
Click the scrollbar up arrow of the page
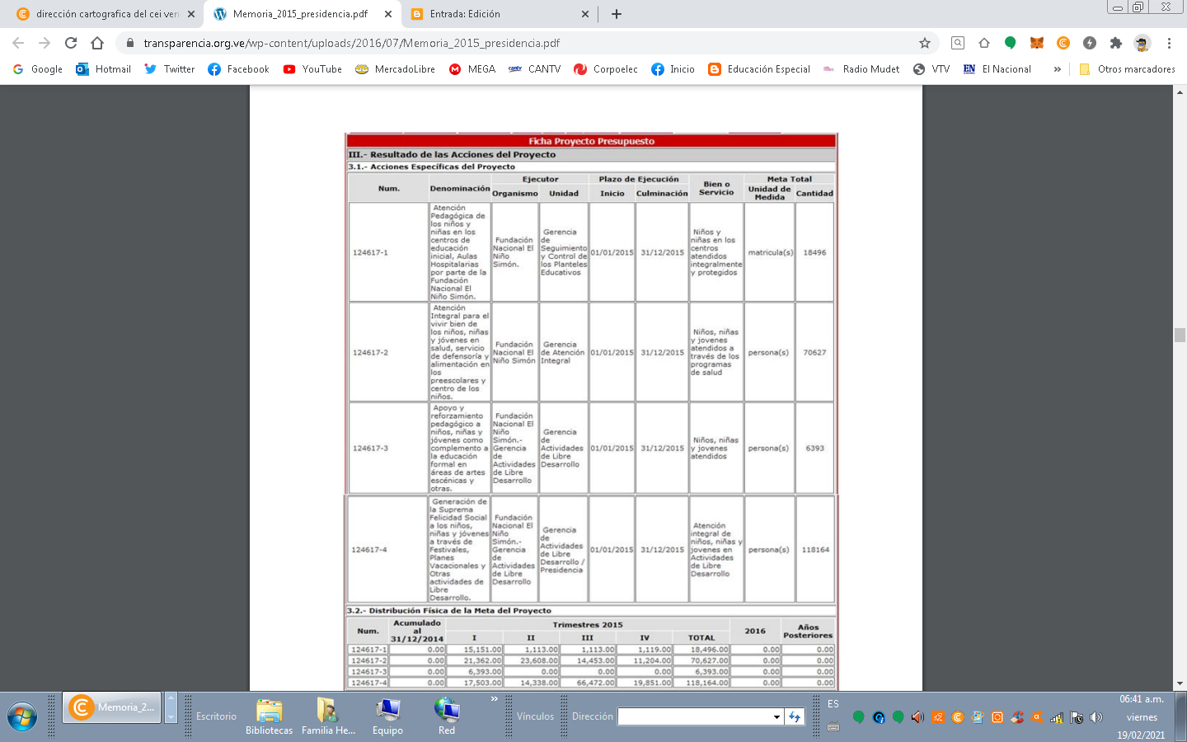click(x=1180, y=92)
